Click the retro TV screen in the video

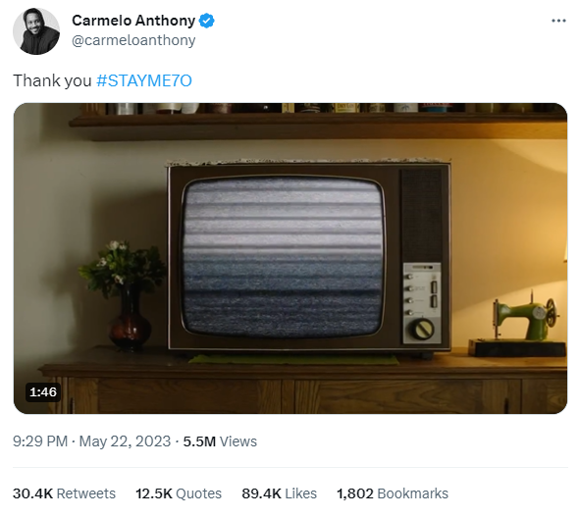point(283,257)
